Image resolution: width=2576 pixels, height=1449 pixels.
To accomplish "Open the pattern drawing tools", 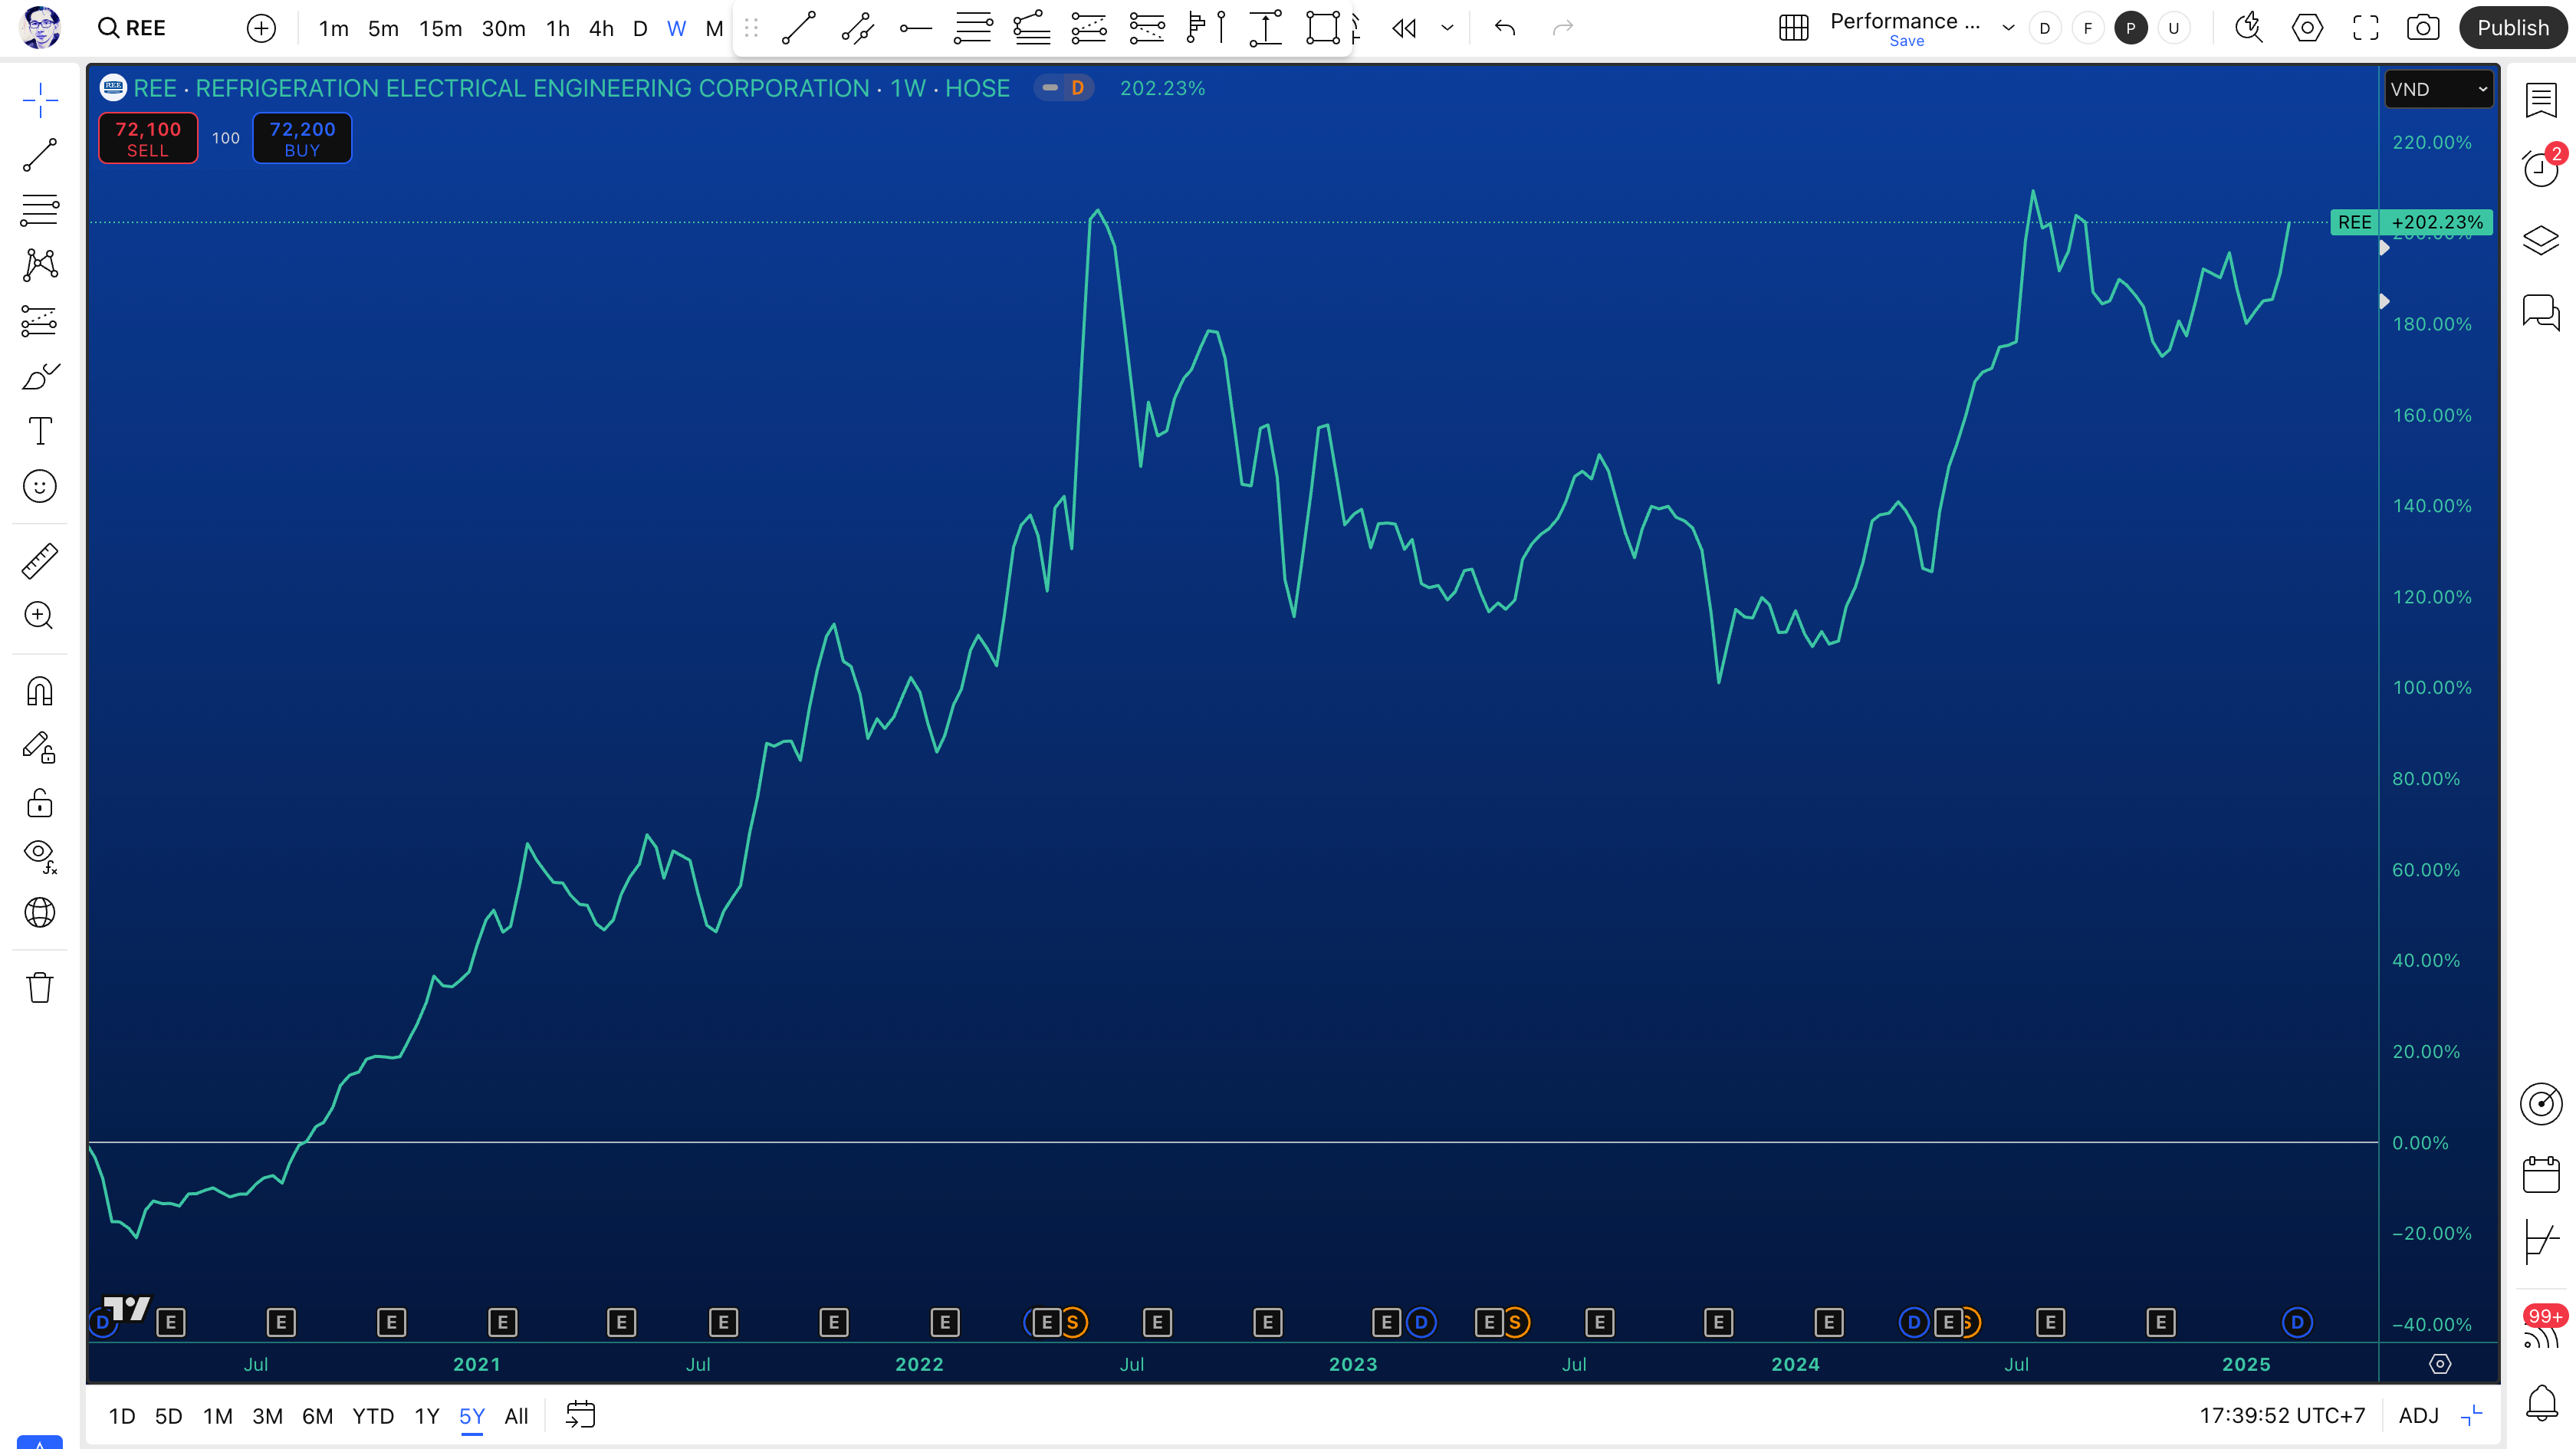I will click(40, 265).
